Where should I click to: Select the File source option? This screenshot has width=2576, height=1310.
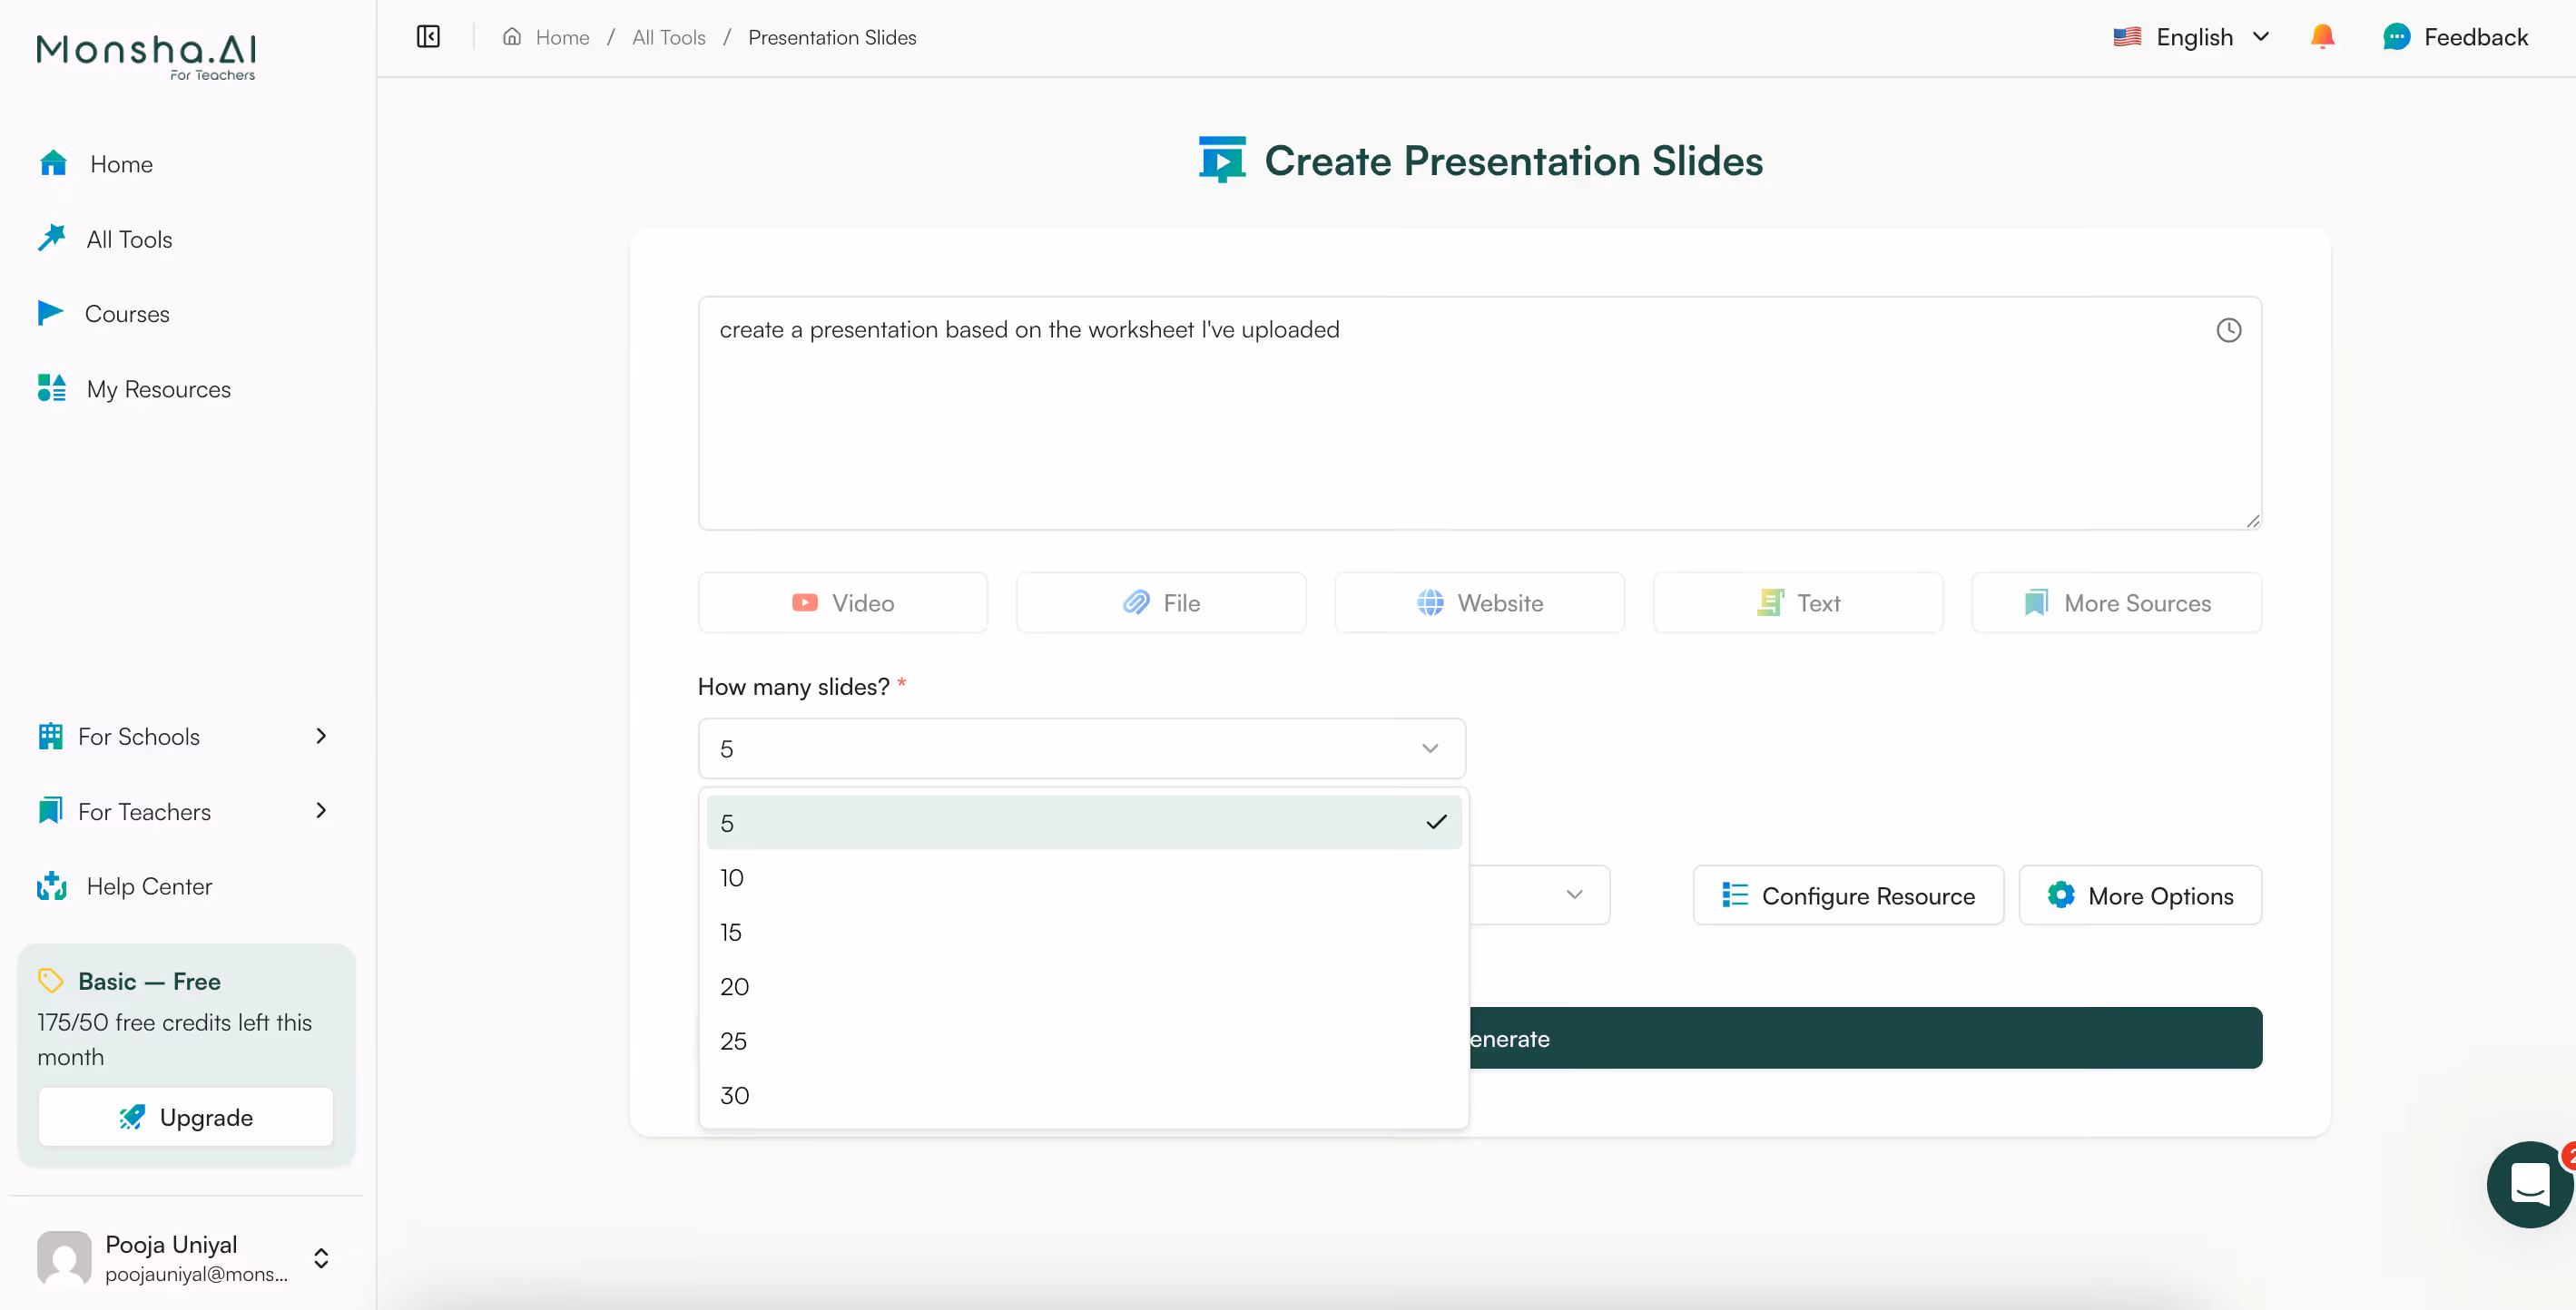[1160, 601]
